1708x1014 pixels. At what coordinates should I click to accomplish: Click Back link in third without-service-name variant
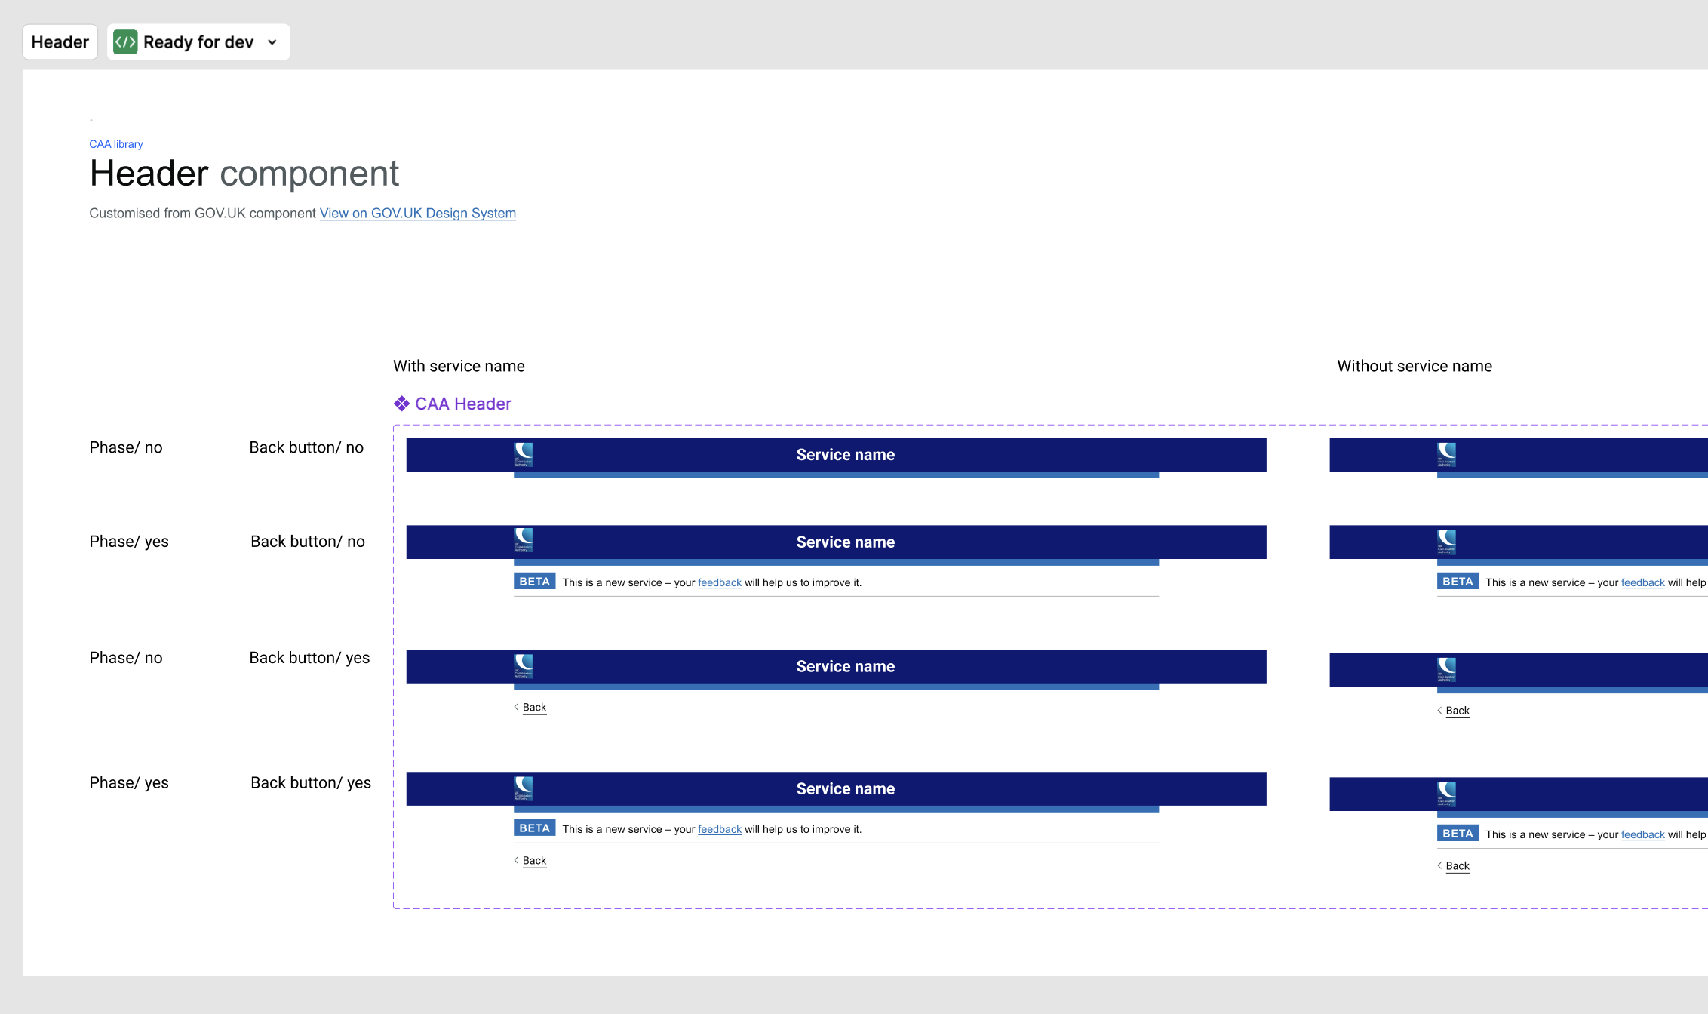pos(1457,711)
